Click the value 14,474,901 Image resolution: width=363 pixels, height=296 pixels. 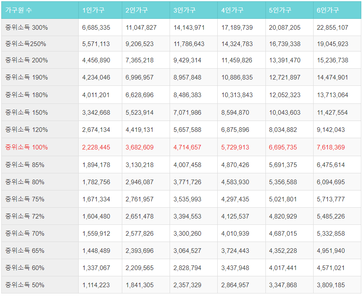click(x=332, y=77)
